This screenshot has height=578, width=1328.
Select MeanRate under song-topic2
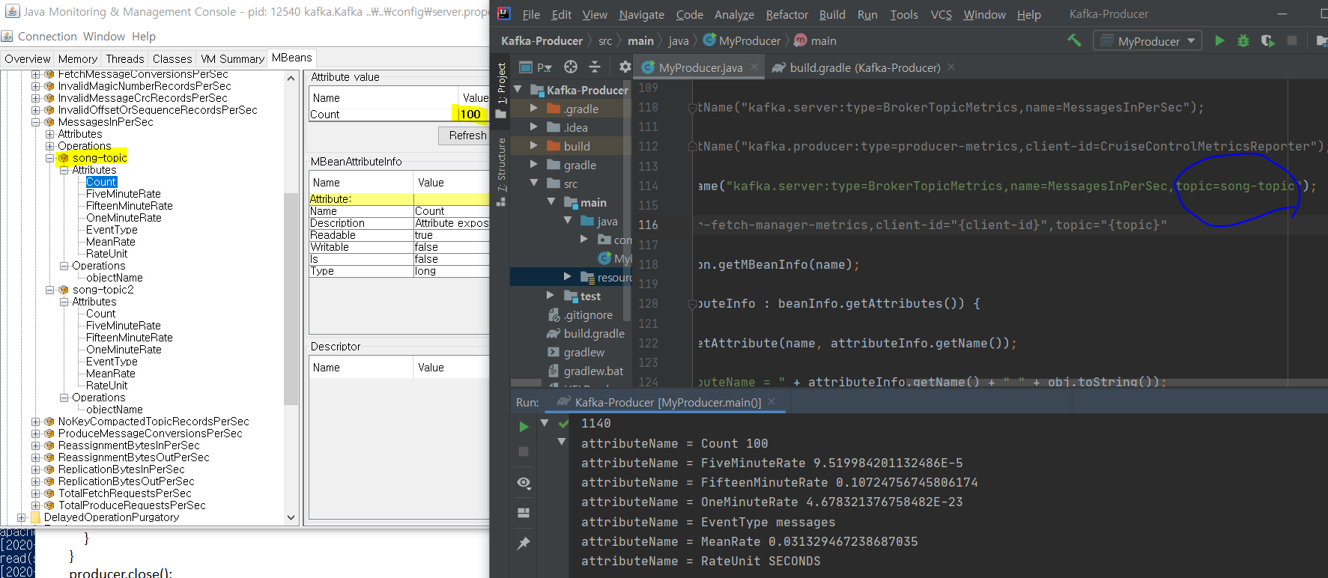click(x=111, y=374)
